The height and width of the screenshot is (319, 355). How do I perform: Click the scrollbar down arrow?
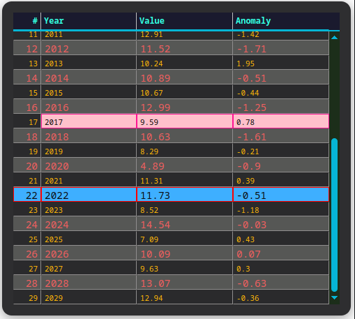point(334,297)
